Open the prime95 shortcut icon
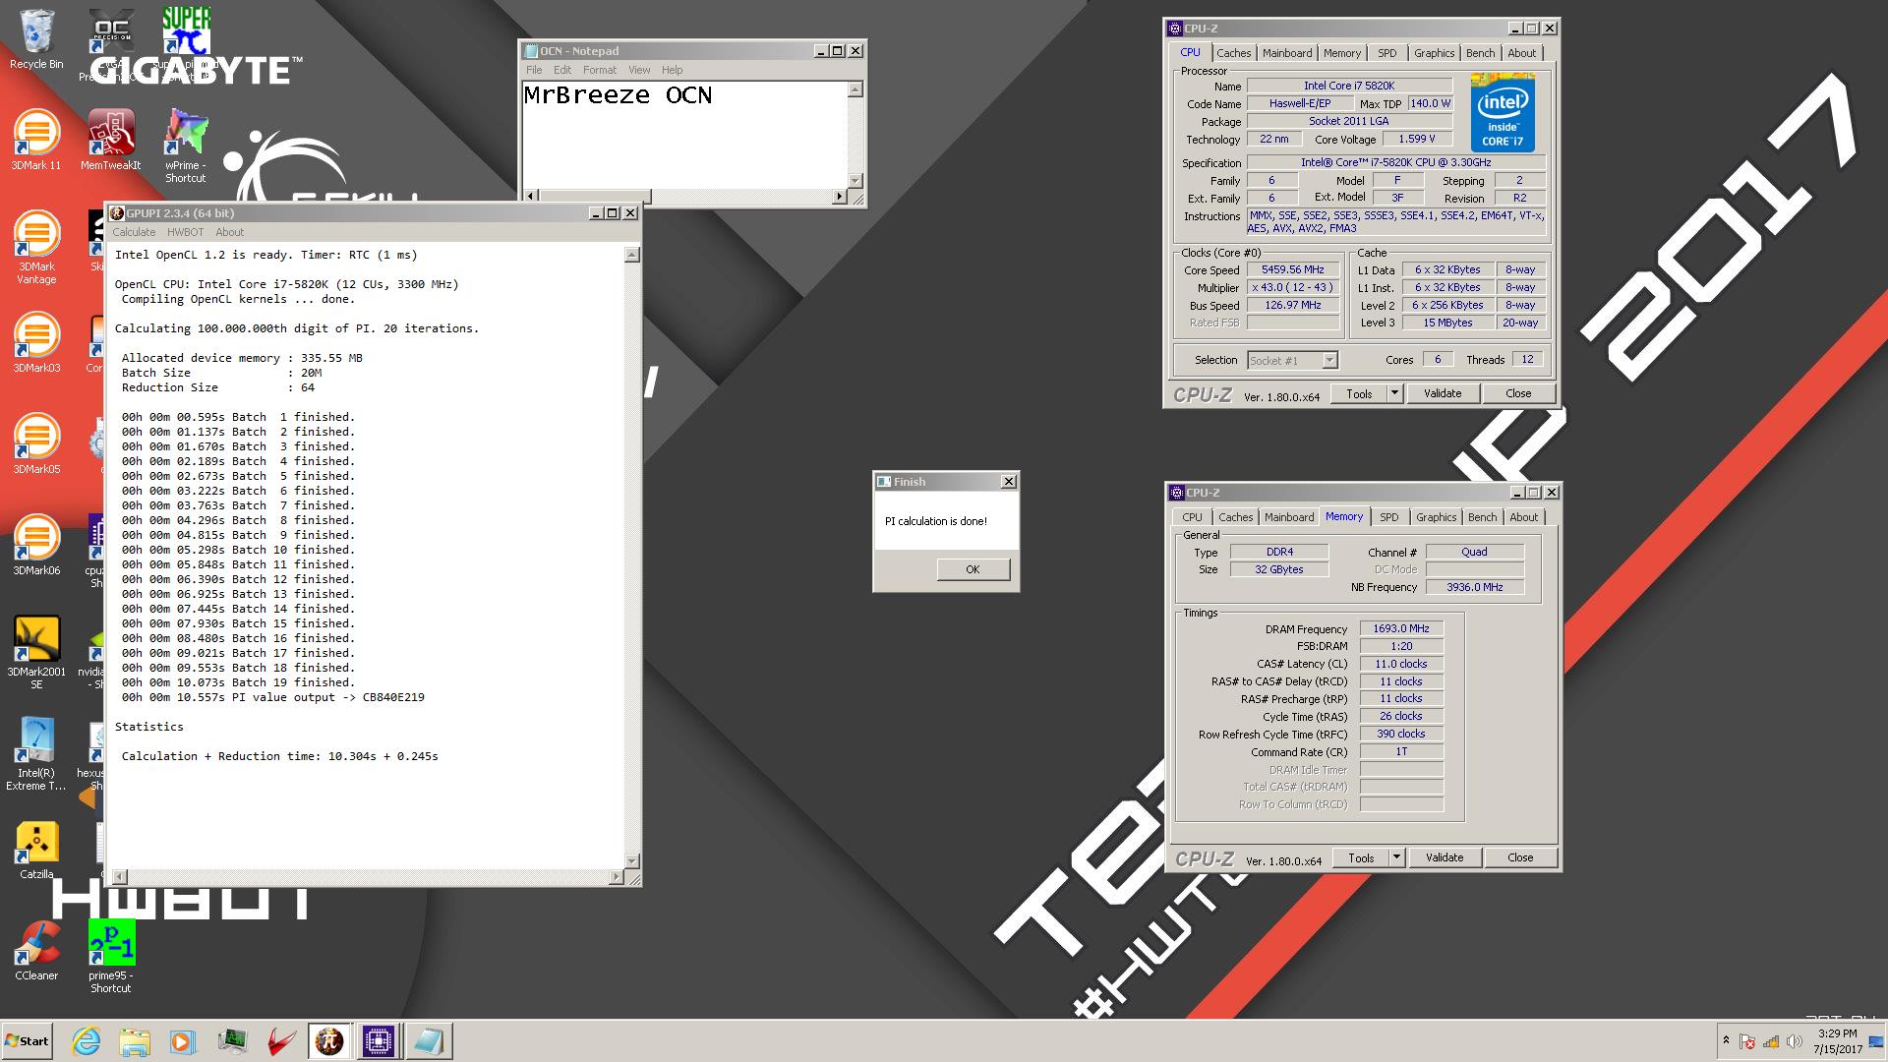The width and height of the screenshot is (1888, 1062). tap(111, 956)
